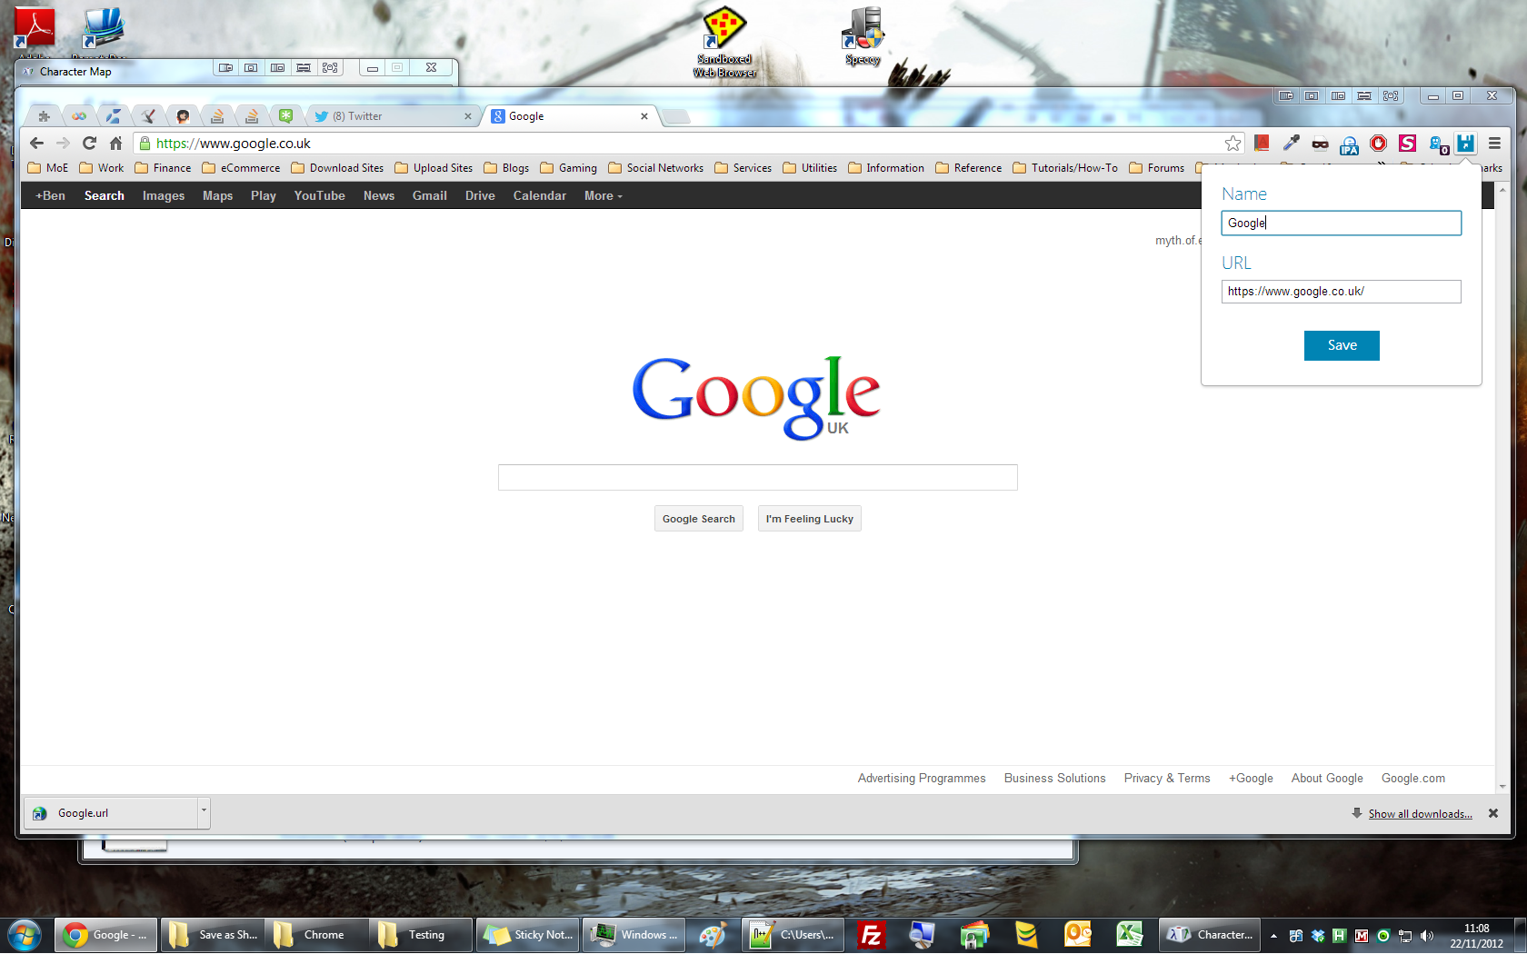The image size is (1527, 954).
Task: Bookmark this page with the star icon
Action: tap(1233, 143)
